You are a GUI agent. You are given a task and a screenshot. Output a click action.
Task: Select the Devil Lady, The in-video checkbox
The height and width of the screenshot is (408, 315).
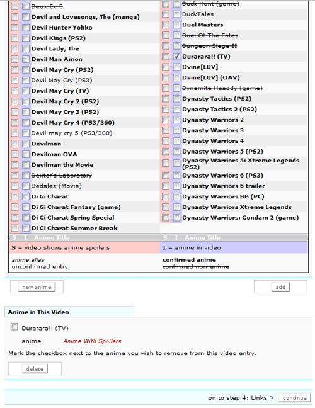(25, 48)
